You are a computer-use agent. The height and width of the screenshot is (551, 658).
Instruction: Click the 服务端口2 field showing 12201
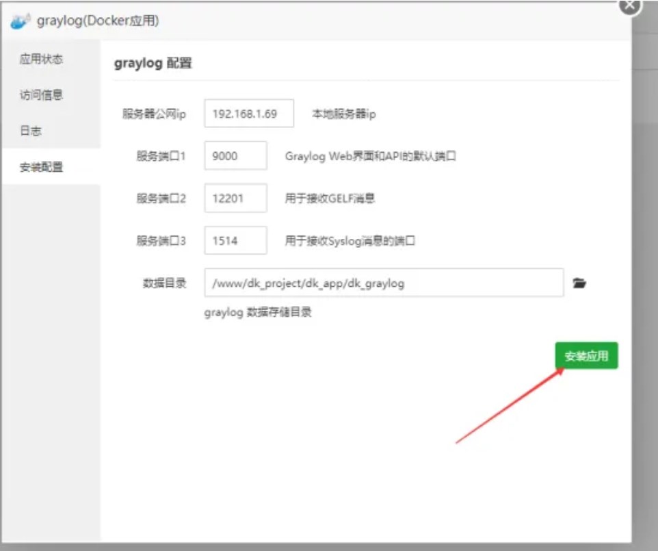tap(235, 198)
